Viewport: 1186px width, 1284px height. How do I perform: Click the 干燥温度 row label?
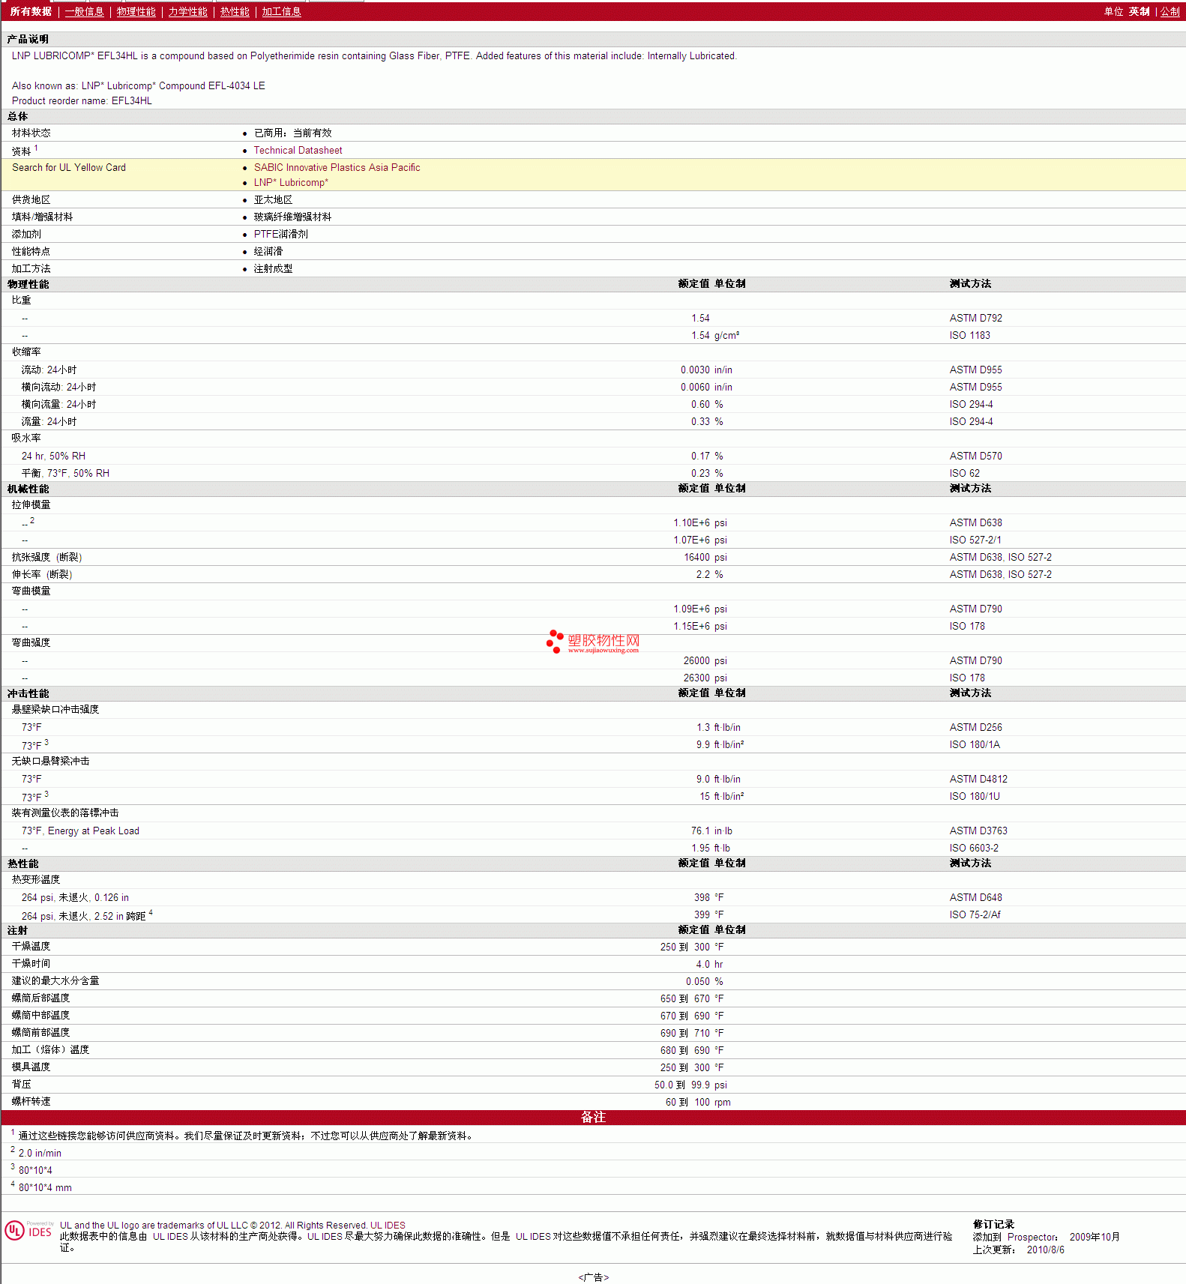click(31, 947)
